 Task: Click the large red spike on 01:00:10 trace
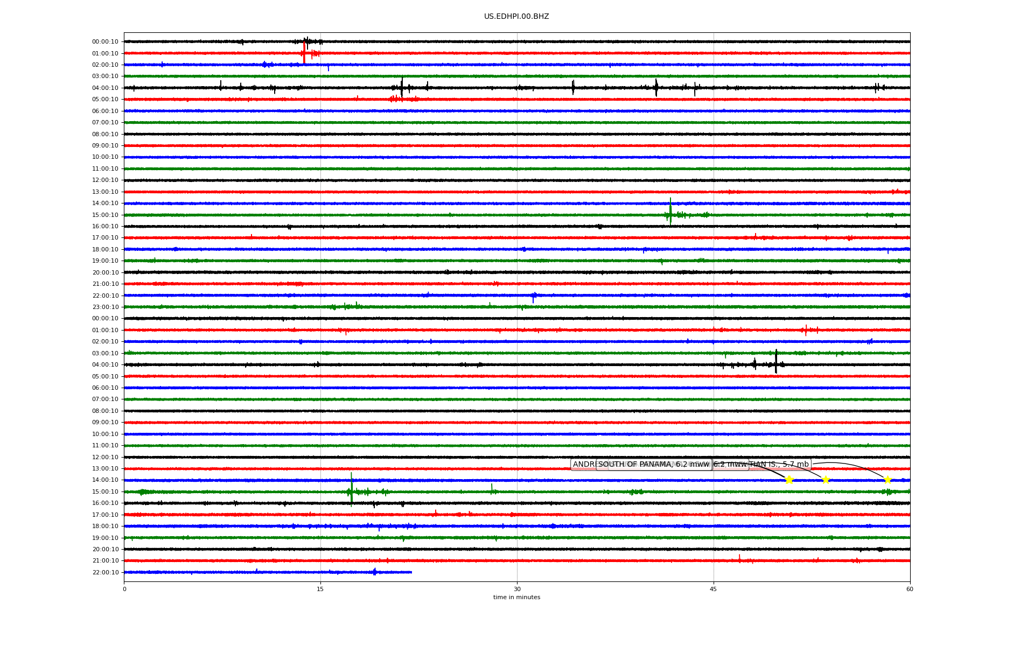304,53
